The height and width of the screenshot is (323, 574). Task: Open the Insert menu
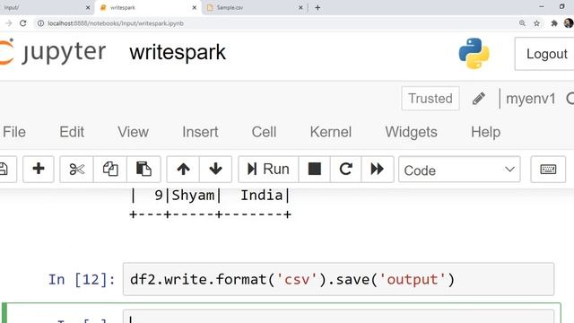coord(200,132)
